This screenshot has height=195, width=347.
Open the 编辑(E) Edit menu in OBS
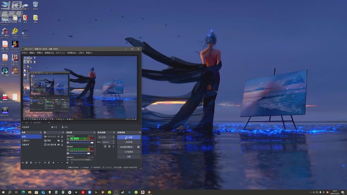point(32,53)
